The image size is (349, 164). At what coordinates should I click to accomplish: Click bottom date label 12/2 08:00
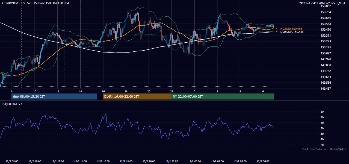click(12, 162)
